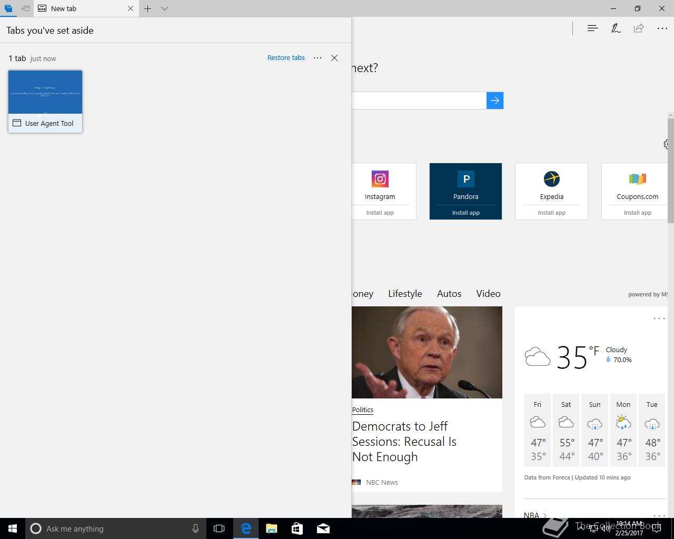
Task: Expand the NBA section chevron
Action: (x=544, y=515)
